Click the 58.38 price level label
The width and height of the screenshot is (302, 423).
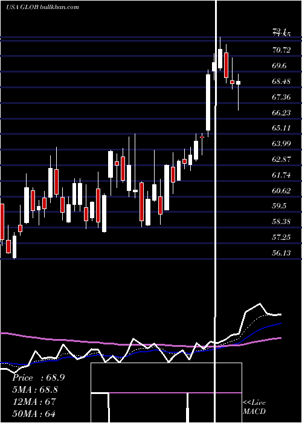[281, 222]
